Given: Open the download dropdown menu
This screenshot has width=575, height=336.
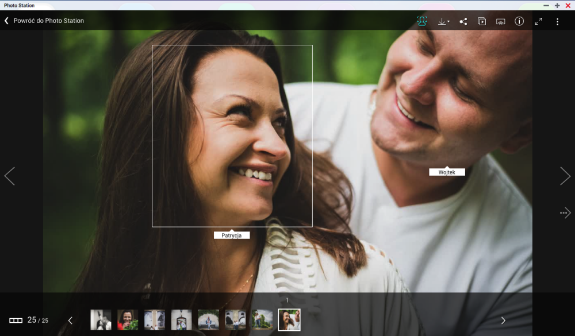Looking at the screenshot, I should 443,22.
